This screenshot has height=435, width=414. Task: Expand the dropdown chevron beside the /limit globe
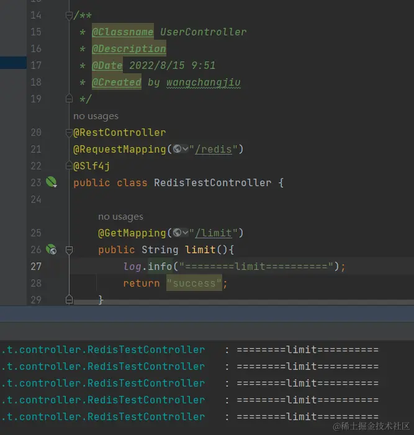point(185,233)
